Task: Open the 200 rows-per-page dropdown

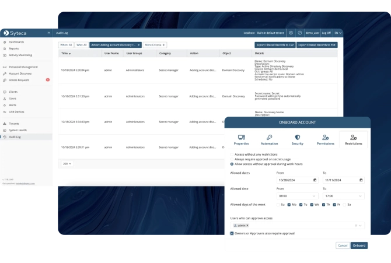Action: tap(67, 164)
